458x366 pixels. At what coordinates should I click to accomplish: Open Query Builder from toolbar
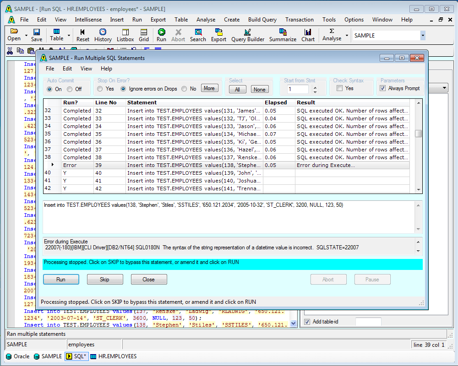pyautogui.click(x=248, y=35)
